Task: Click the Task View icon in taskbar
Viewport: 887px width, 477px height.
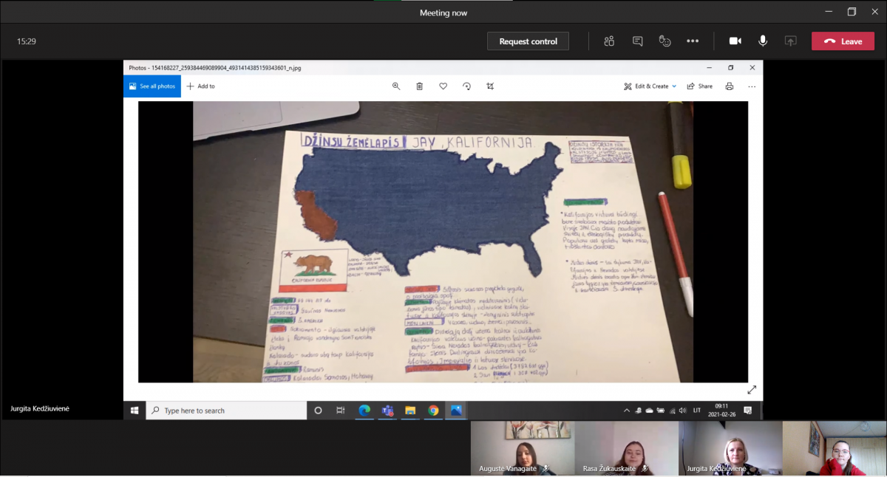Action: (341, 411)
